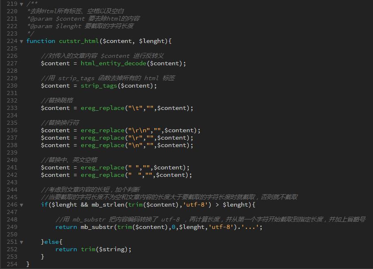Collapse the else block at line 251

click(x=21, y=242)
